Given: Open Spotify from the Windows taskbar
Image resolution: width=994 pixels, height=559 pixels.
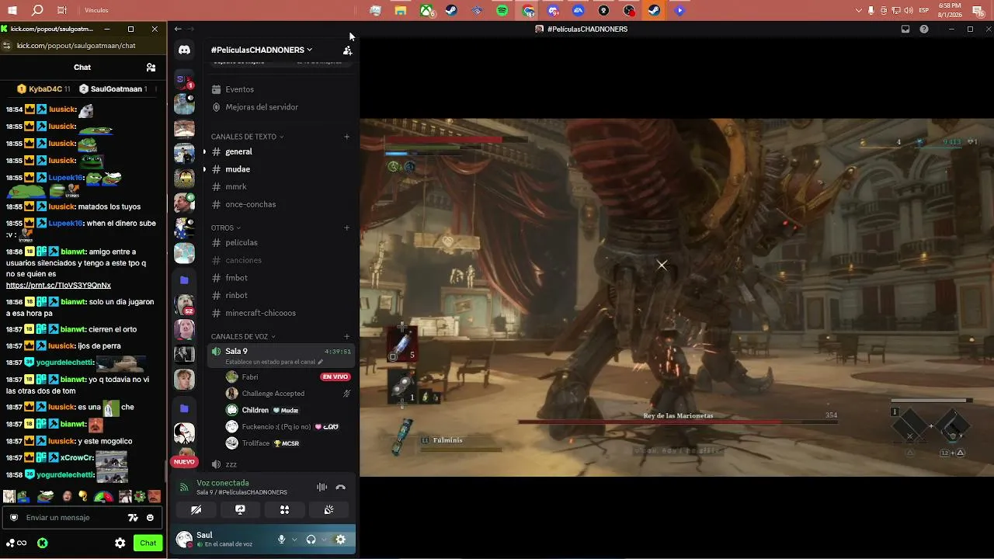Looking at the screenshot, I should click(502, 11).
